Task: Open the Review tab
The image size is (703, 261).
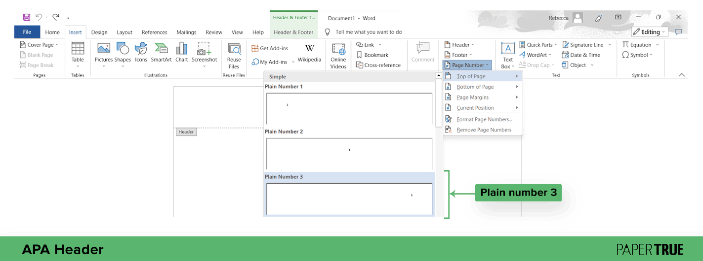Action: (214, 32)
